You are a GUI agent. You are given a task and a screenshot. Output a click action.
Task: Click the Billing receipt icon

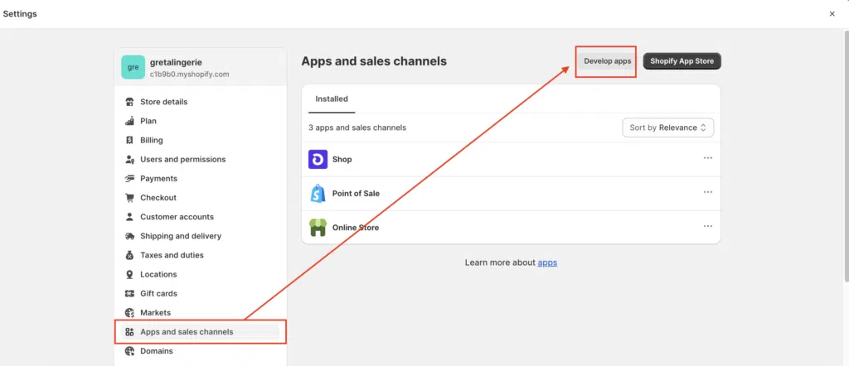click(x=129, y=140)
